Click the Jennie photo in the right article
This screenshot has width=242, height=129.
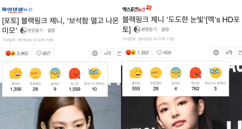pyautogui.click(x=182, y=113)
